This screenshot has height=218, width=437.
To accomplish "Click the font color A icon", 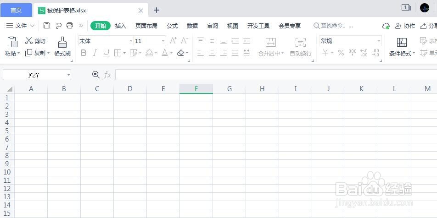I will tap(165, 53).
